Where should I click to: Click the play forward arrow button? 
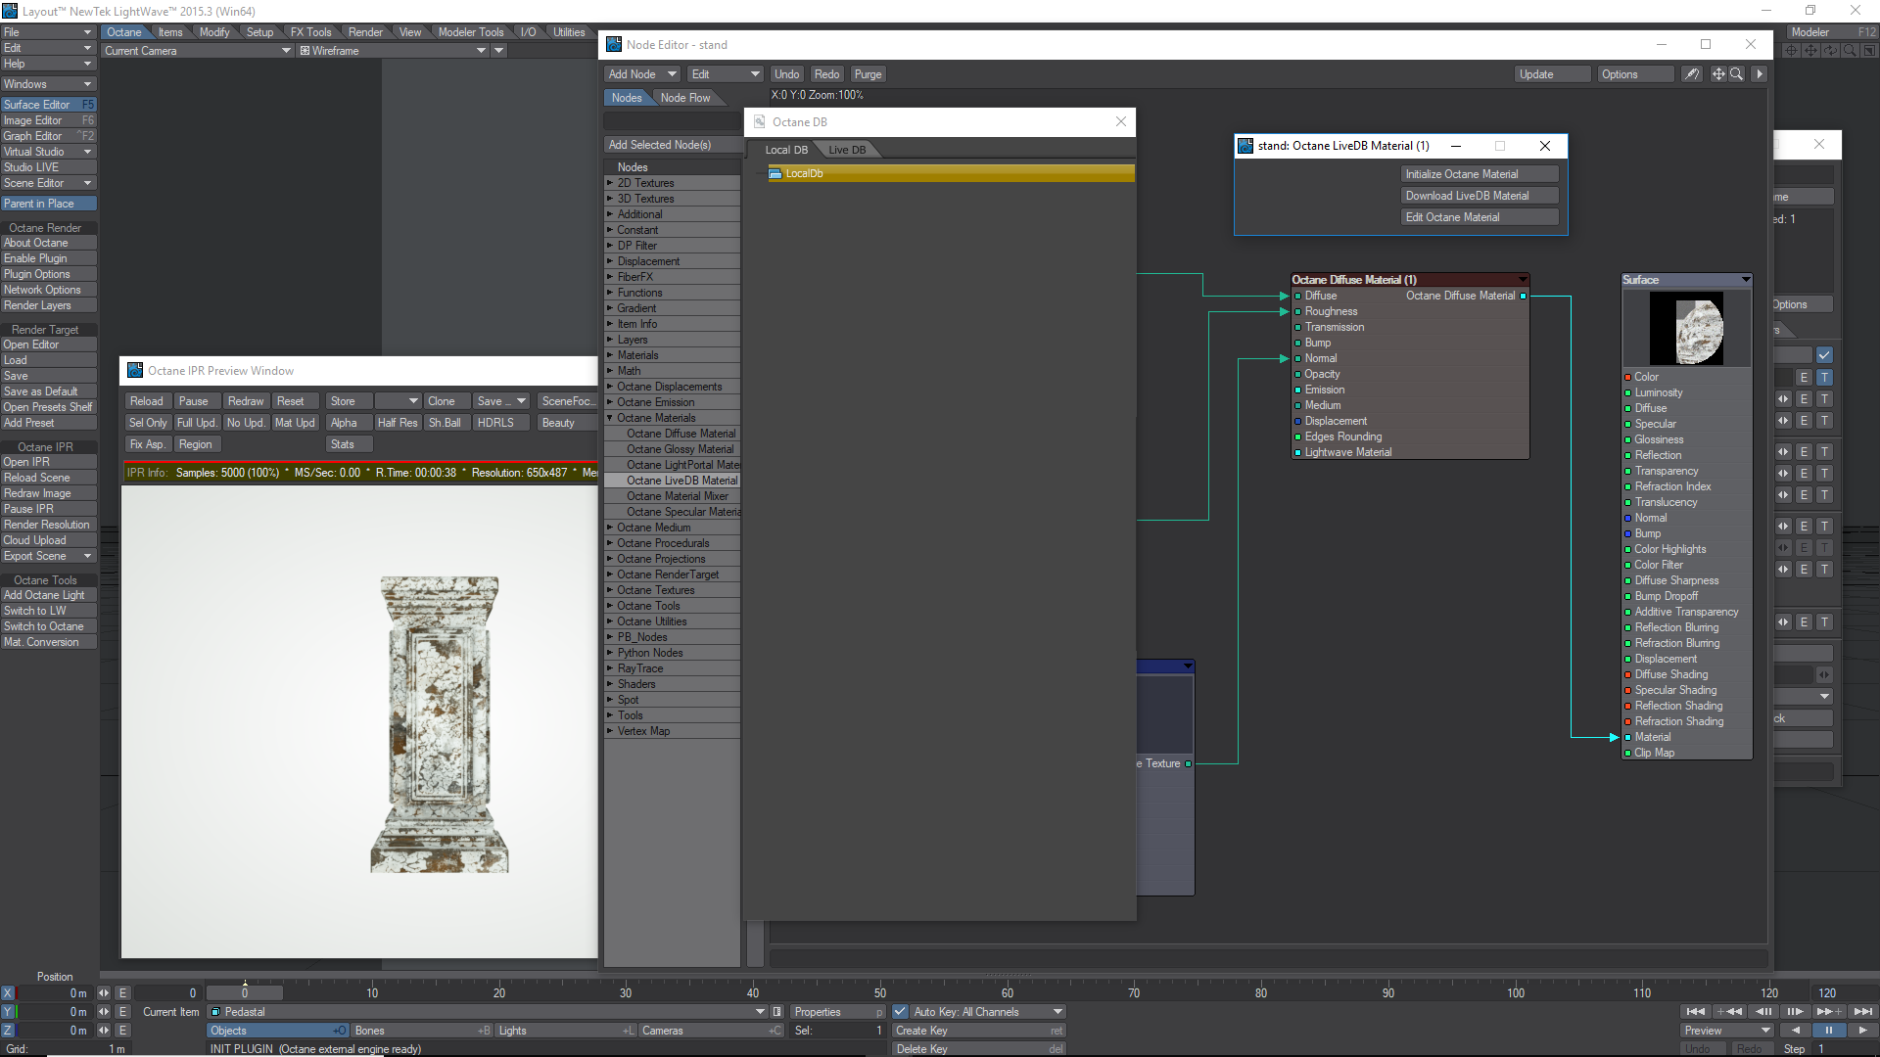tap(1862, 1031)
